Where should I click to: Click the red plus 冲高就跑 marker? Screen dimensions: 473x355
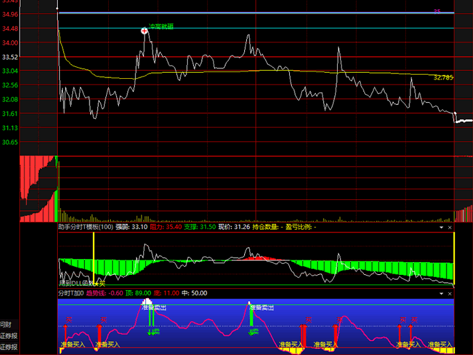click(144, 30)
